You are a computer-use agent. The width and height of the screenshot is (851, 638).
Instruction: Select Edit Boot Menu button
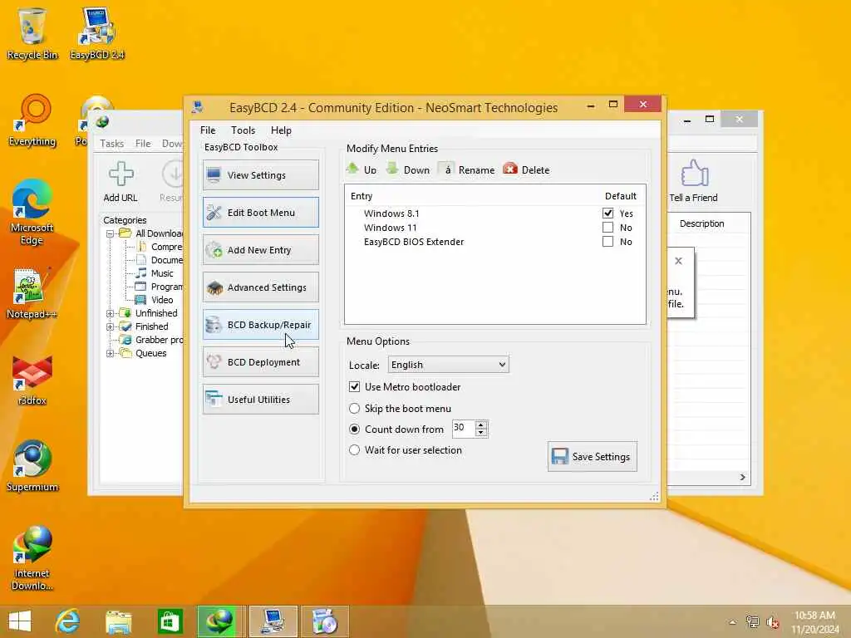pos(260,213)
